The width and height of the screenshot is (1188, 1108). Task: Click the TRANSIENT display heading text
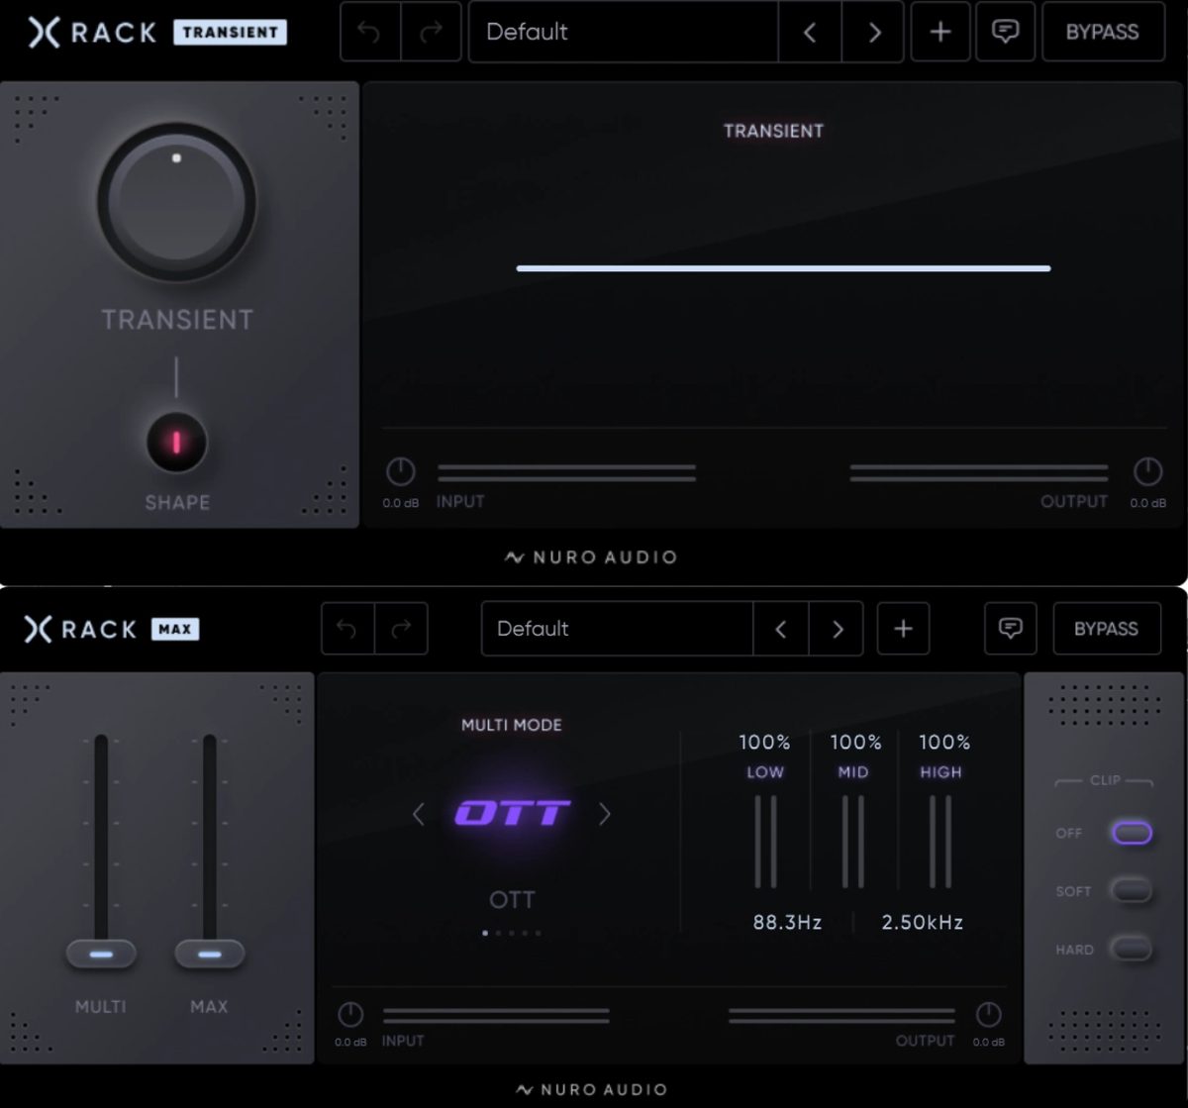(773, 131)
